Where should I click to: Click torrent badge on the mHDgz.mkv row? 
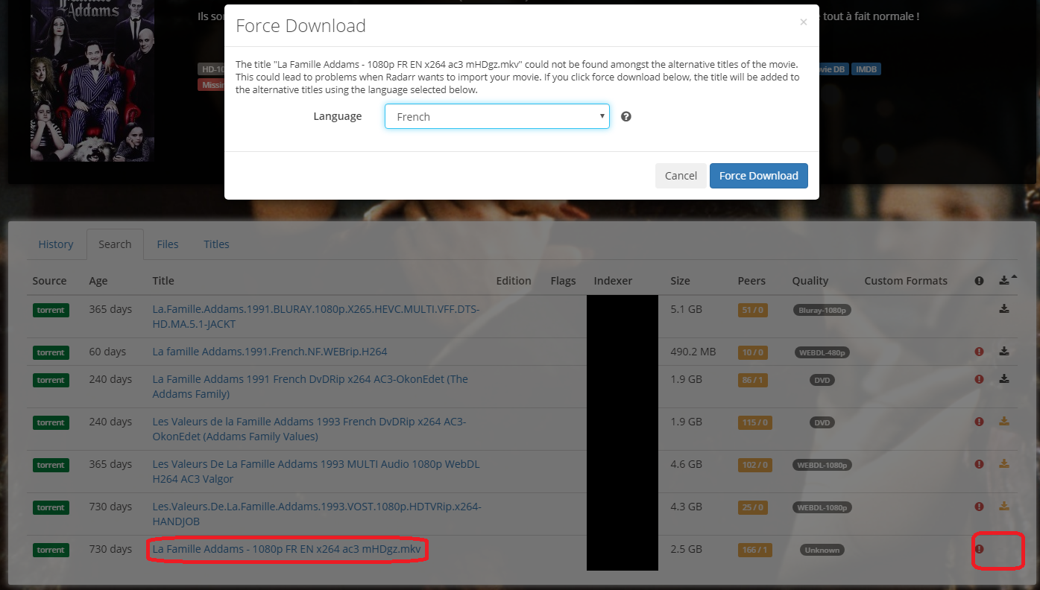point(51,550)
